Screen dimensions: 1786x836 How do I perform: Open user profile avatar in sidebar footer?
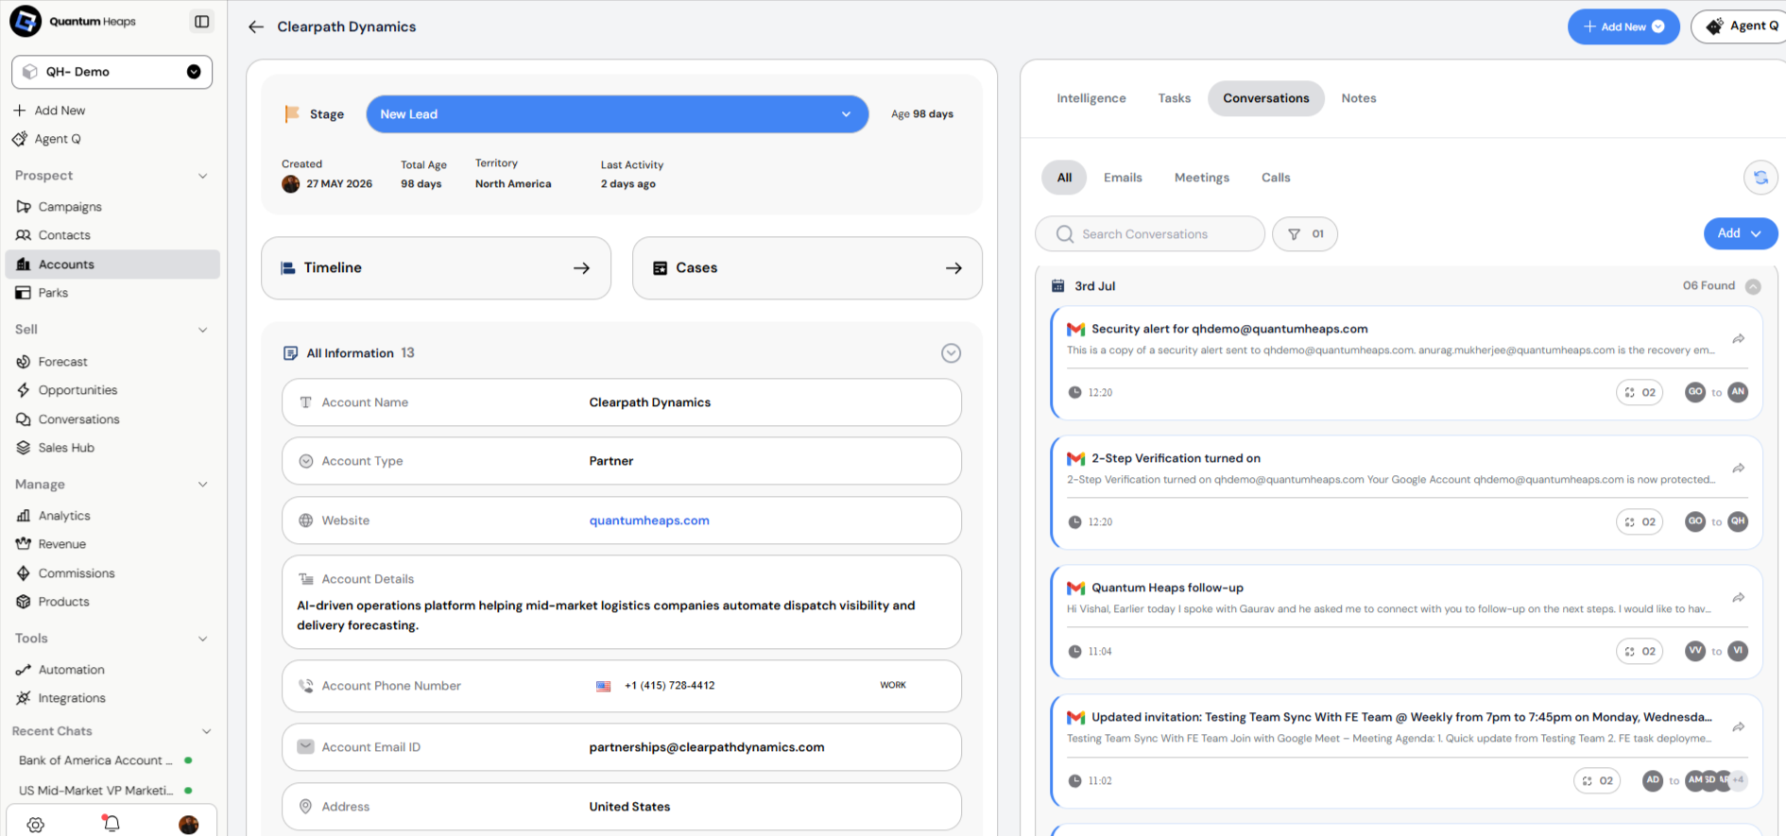coord(189,825)
